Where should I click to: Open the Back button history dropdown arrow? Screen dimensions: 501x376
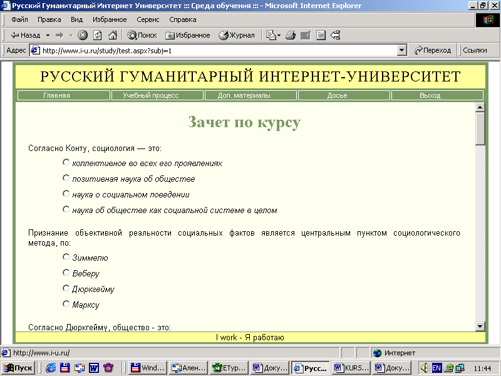48,35
